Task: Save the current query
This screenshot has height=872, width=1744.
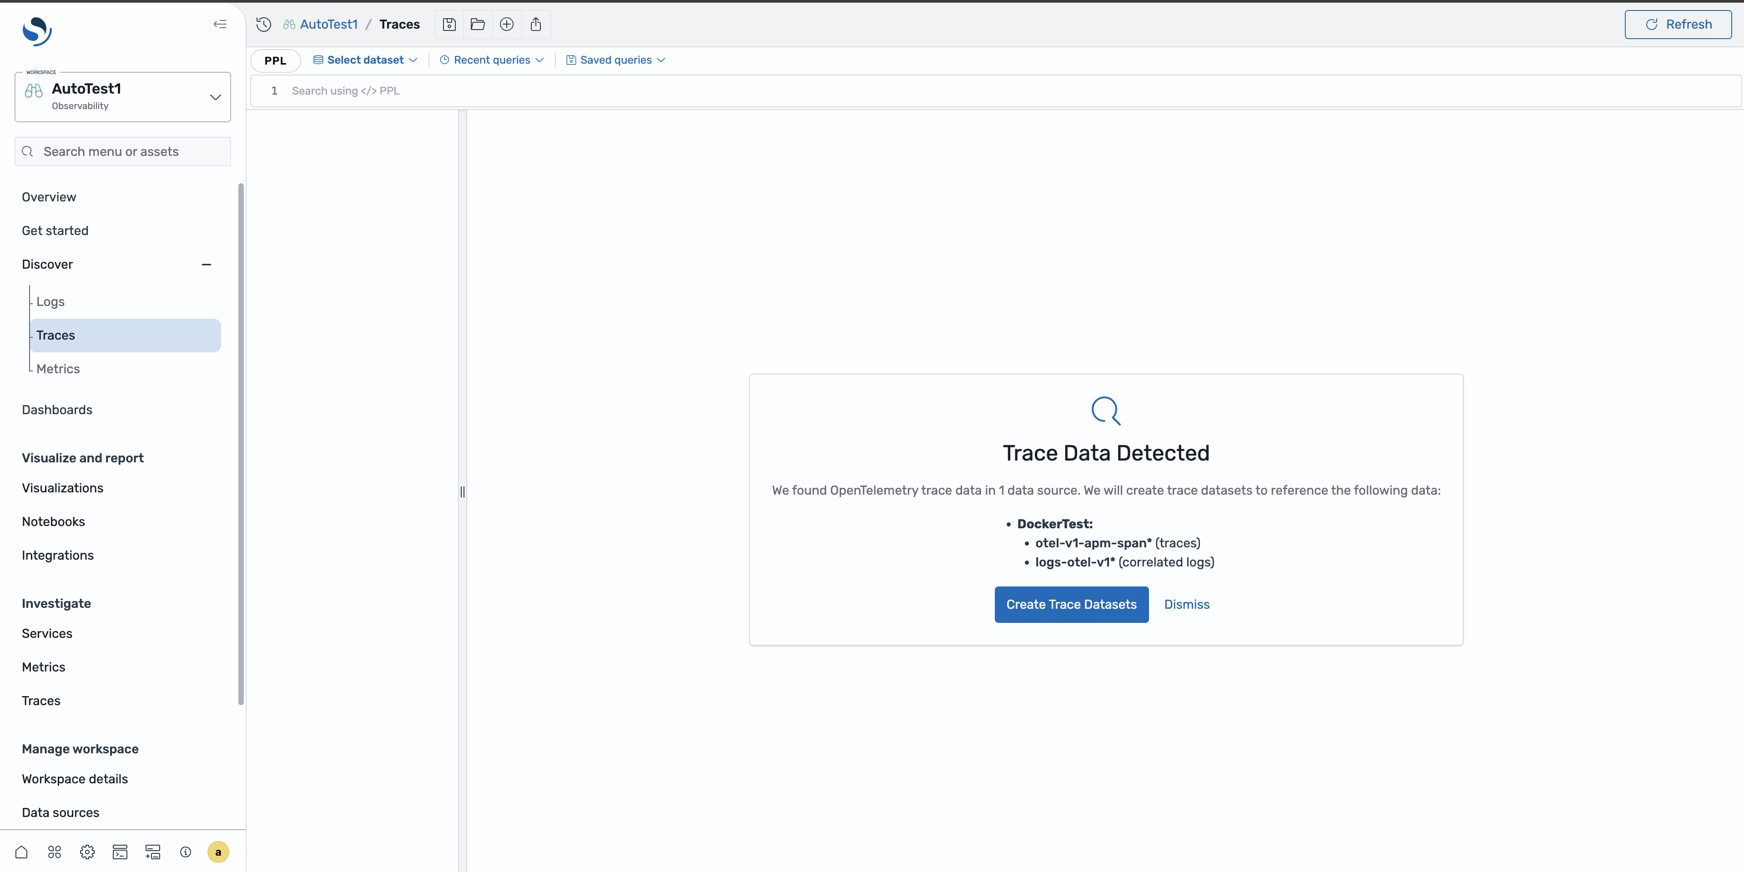Action: (x=449, y=25)
